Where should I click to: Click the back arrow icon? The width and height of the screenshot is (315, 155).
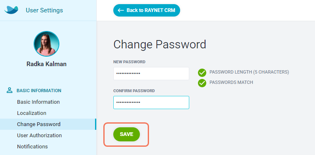click(x=121, y=10)
